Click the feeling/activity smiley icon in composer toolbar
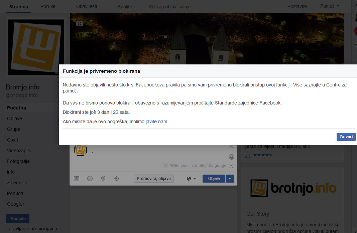Viewport: 357px width, 233px height. 90,179
